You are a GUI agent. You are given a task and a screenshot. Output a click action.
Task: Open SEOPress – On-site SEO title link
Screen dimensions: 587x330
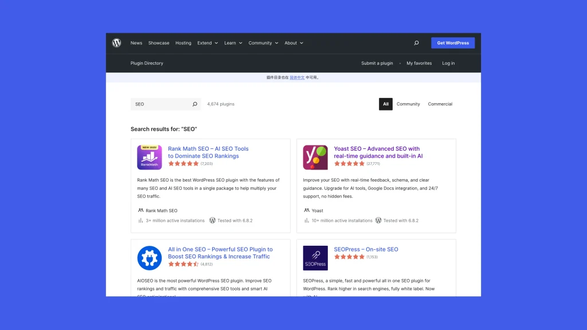tap(366, 249)
